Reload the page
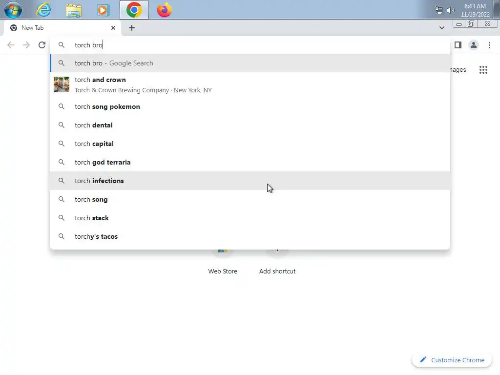 tap(42, 45)
